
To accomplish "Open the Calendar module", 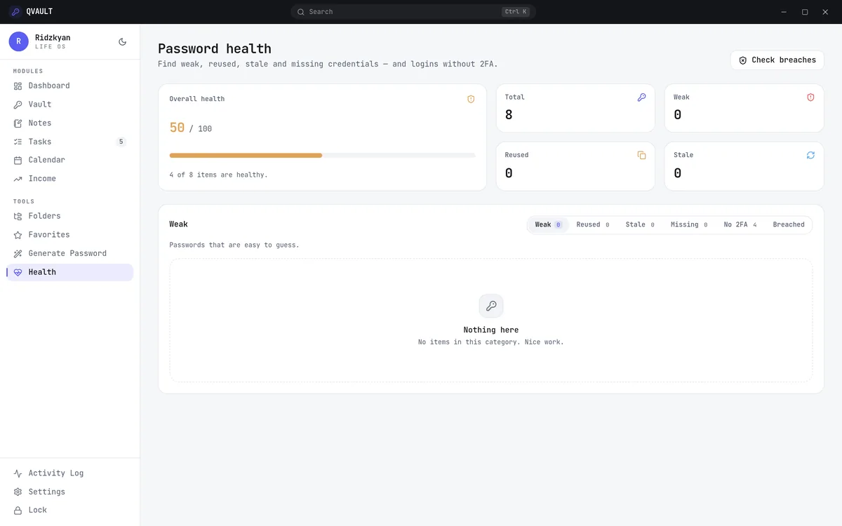I will point(70,160).
